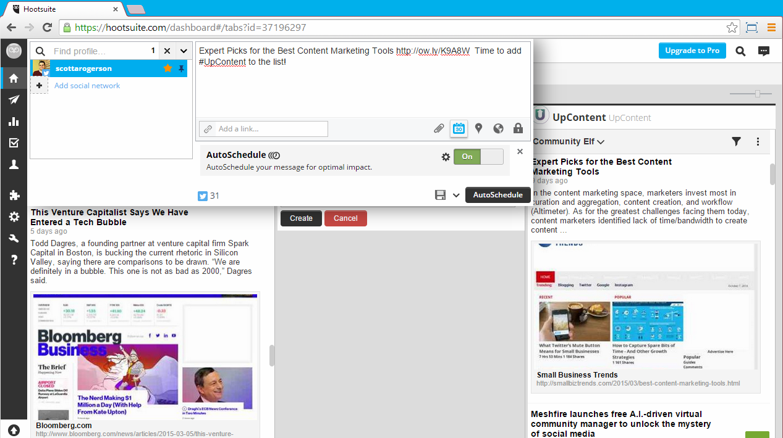
Task: Reload the page in Chrome
Action: click(x=47, y=27)
